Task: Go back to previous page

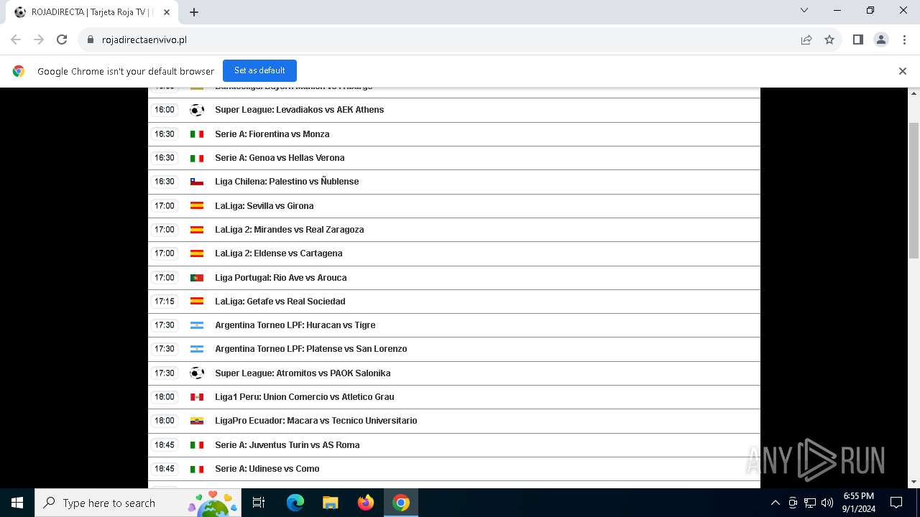Action: (16, 39)
